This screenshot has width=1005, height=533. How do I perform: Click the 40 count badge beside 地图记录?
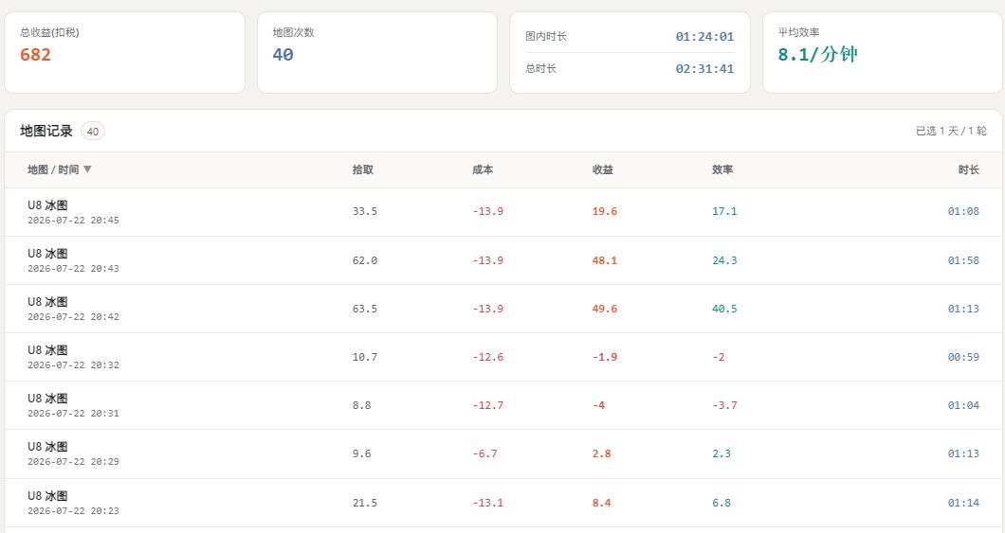pyautogui.click(x=93, y=132)
